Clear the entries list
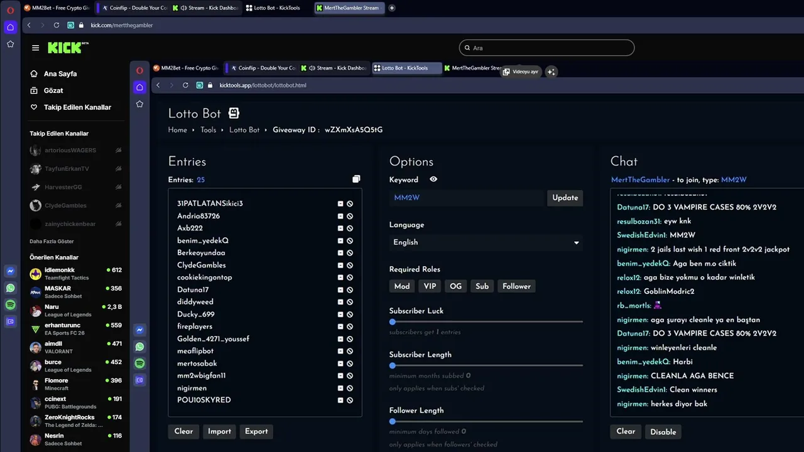Viewport: 804px width, 452px height. [x=183, y=431]
